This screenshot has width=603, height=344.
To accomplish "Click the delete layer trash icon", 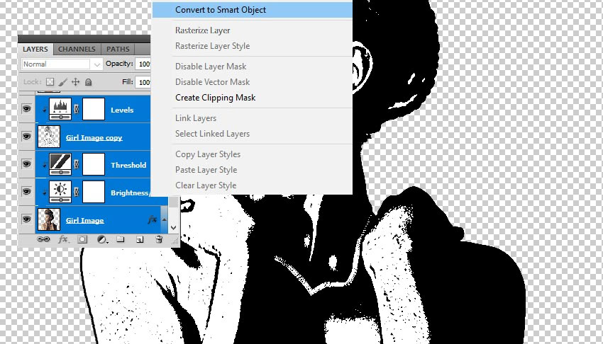I will (x=159, y=239).
